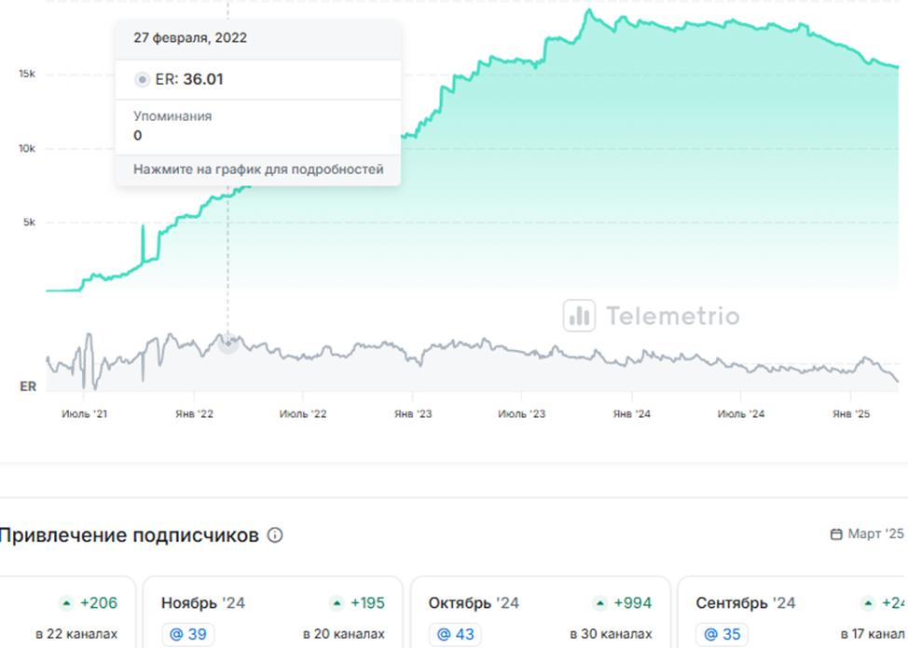Click 'Нажмите на график для подробностей' hint
The height and width of the screenshot is (648, 908).
click(258, 169)
